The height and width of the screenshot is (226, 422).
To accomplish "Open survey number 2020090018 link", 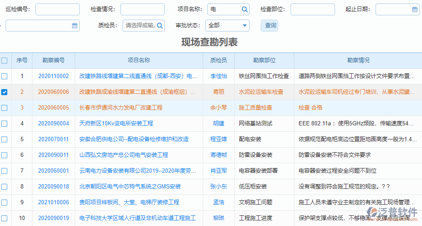I will click(53, 187).
